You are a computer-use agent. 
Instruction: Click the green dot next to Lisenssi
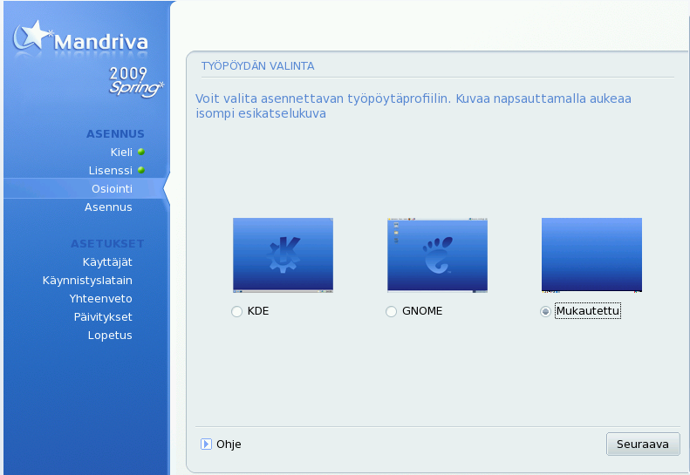(x=141, y=170)
